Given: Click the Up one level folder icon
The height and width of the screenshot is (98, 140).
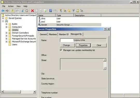Looking at the screenshot, I should coord(13,11).
